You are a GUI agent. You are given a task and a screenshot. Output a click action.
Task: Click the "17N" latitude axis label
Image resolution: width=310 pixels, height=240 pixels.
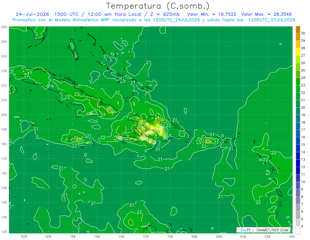4,159
